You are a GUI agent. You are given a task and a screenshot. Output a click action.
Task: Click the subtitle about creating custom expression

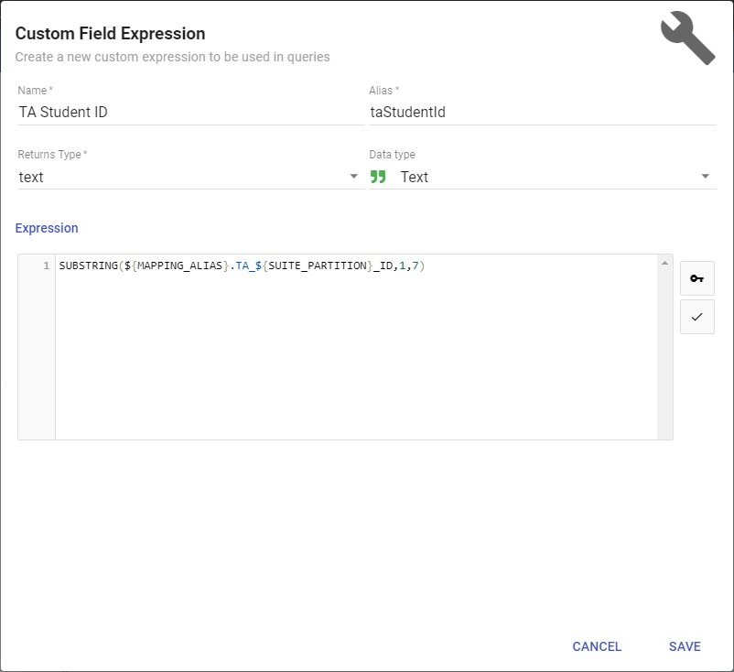pos(172,57)
